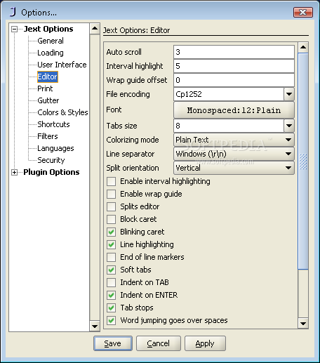Click the Save button

point(113,343)
